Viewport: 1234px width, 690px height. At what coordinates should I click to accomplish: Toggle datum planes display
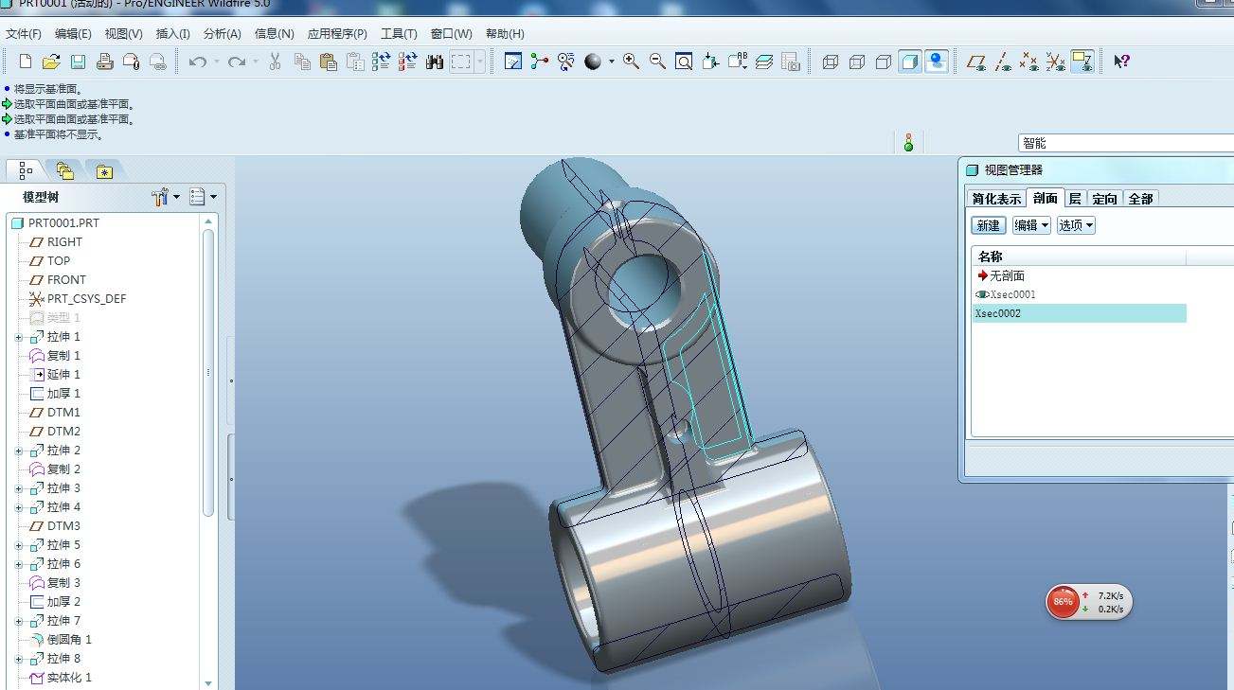pos(975,62)
